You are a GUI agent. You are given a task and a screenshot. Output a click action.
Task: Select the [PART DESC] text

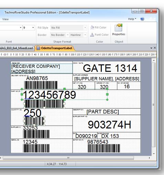coord(103,112)
